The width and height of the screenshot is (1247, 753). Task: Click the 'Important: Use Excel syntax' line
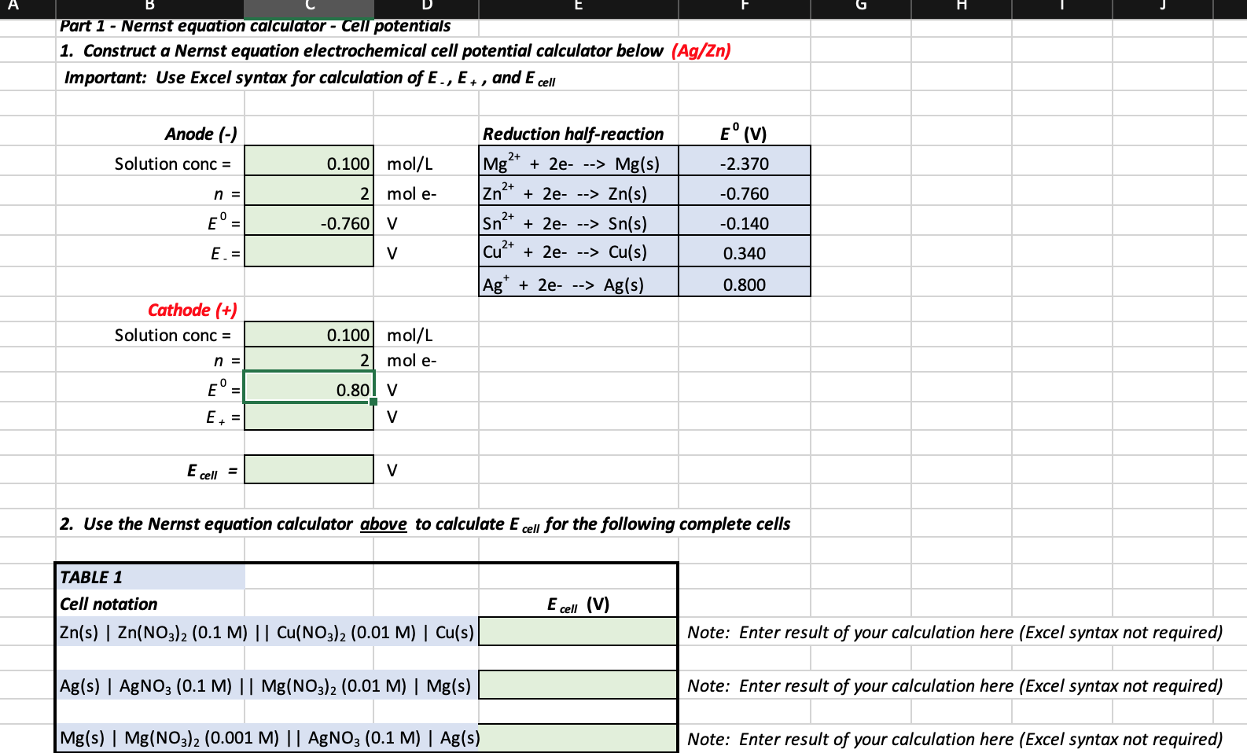(310, 79)
